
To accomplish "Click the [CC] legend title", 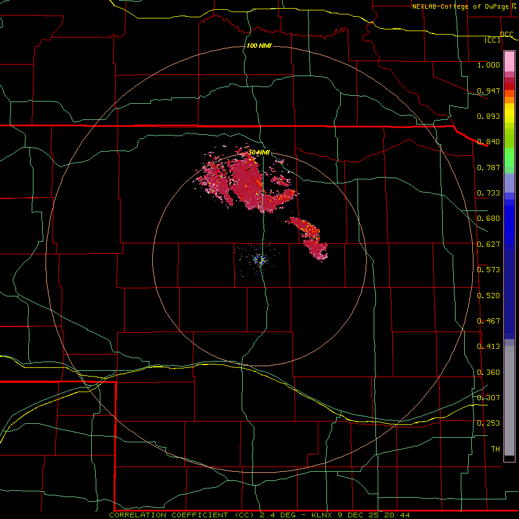I will tap(492, 40).
